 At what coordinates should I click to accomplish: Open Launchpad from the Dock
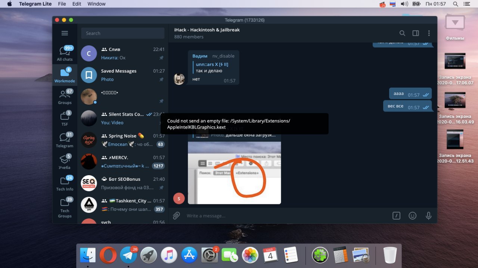(149, 255)
